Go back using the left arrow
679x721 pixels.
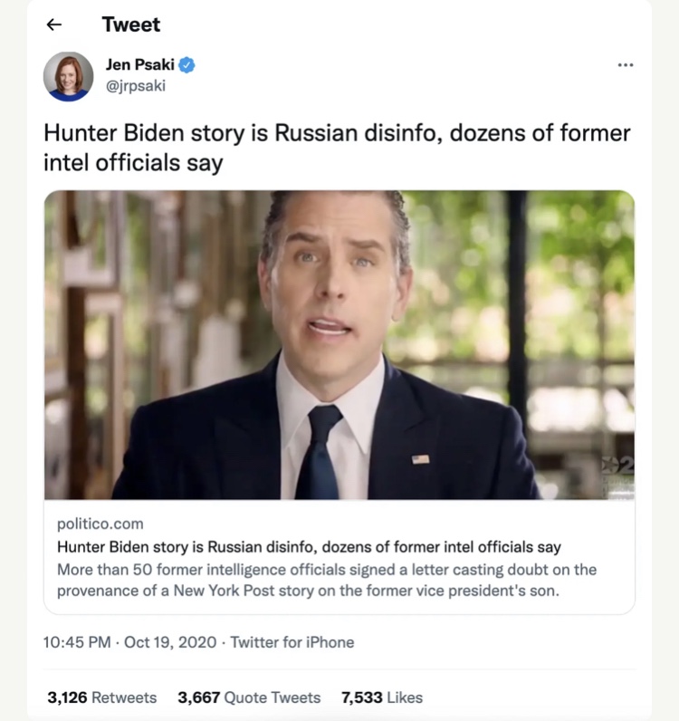pos(53,25)
